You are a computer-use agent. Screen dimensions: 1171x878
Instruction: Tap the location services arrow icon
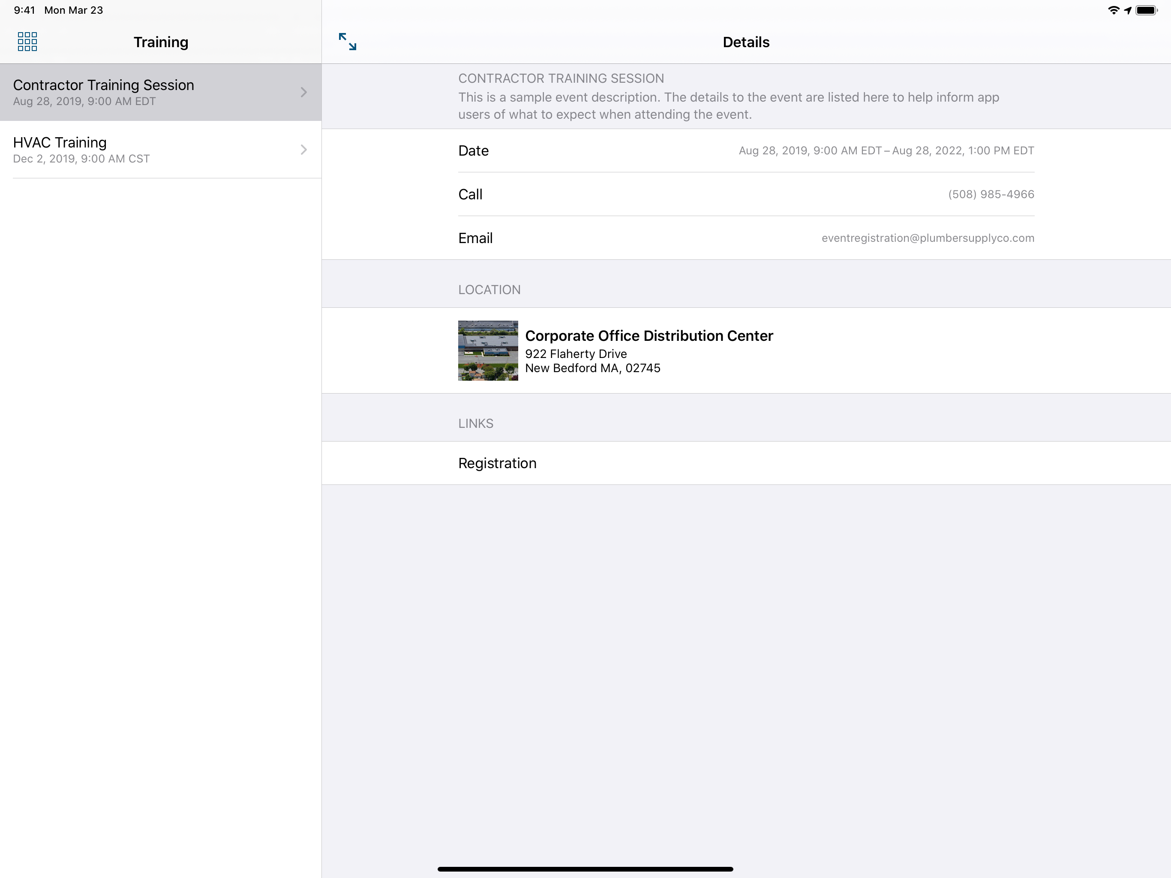click(1128, 10)
